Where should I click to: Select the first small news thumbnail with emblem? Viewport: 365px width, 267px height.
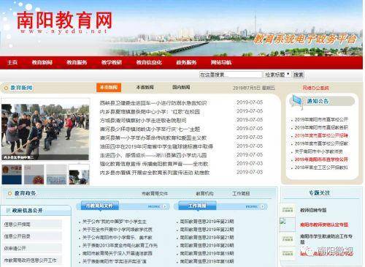(x=12, y=174)
